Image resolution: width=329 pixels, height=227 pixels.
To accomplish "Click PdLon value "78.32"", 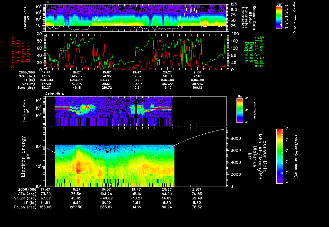I will tap(197, 207).
